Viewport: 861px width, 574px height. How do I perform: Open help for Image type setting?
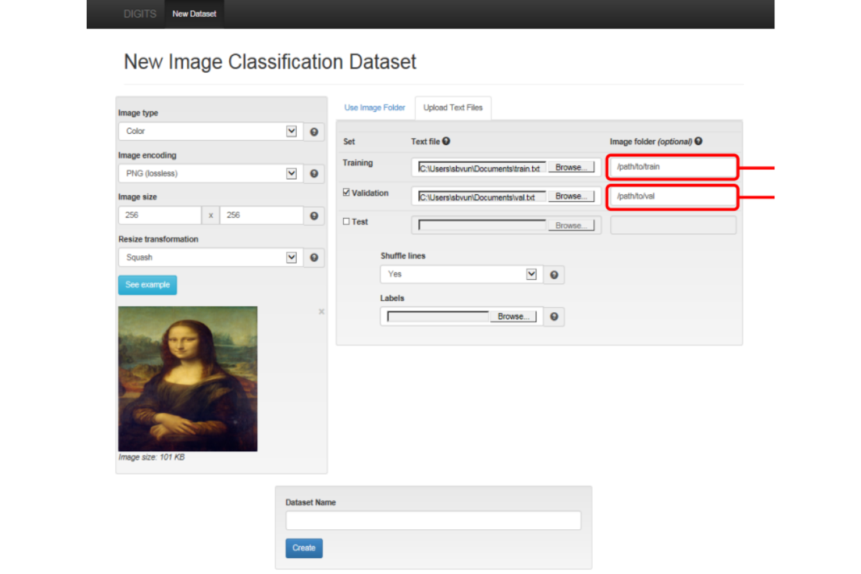pos(314,131)
